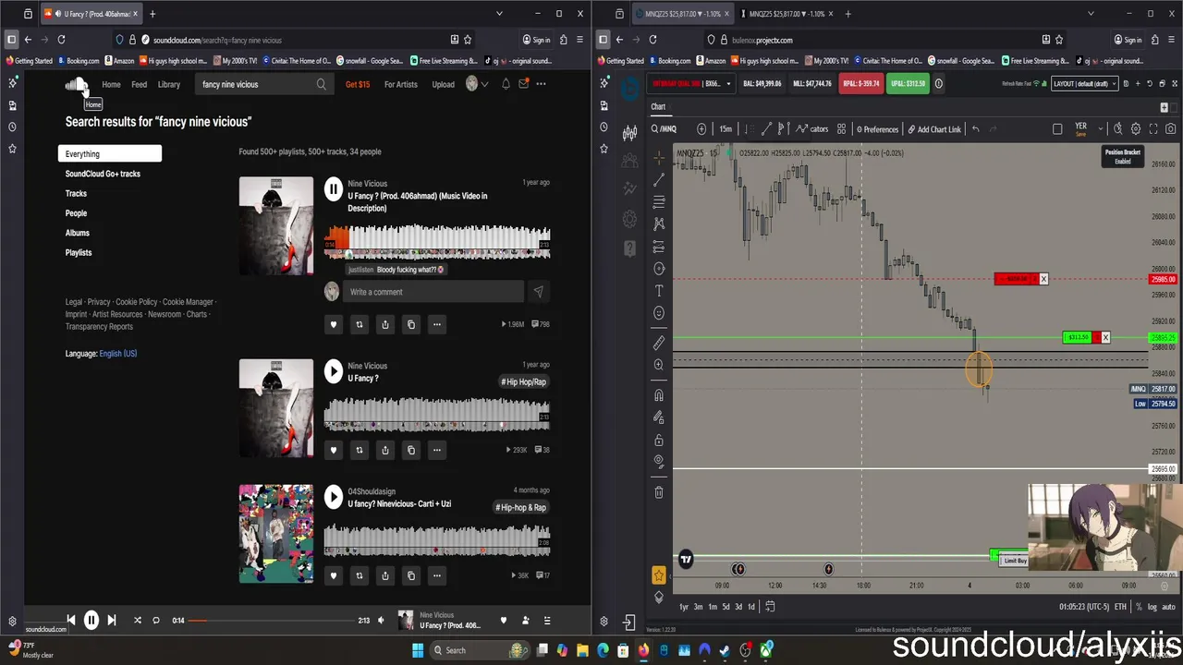Open first U Fancy ? album artwork
This screenshot has width=1183, height=665.
point(276,225)
